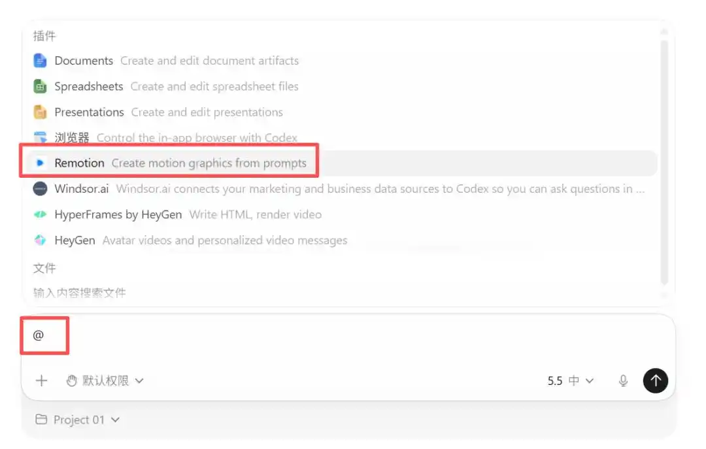Click the hand icon beside 默认权限
The width and height of the screenshot is (706, 449).
point(72,381)
